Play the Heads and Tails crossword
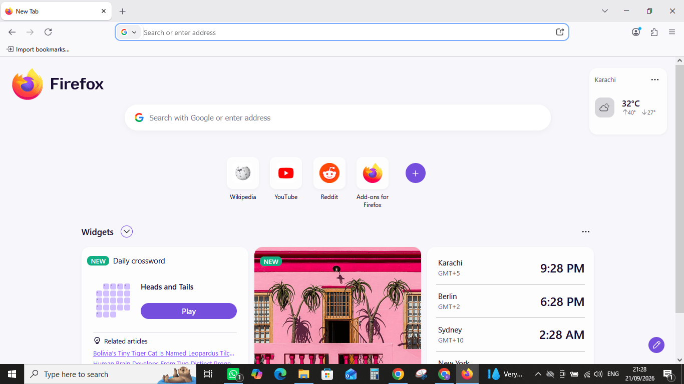Screen dimensions: 684x384 [189, 311]
